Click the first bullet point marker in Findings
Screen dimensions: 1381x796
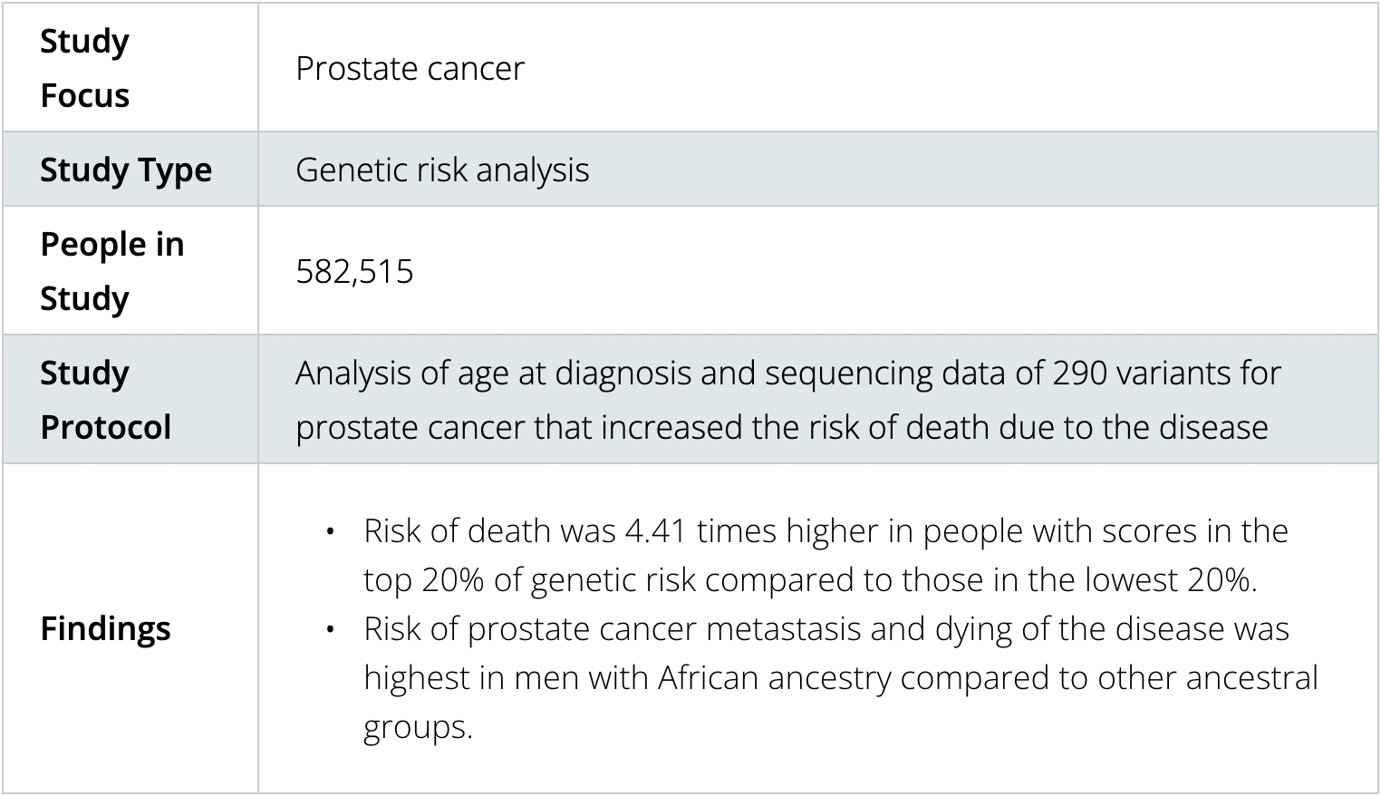click(331, 531)
